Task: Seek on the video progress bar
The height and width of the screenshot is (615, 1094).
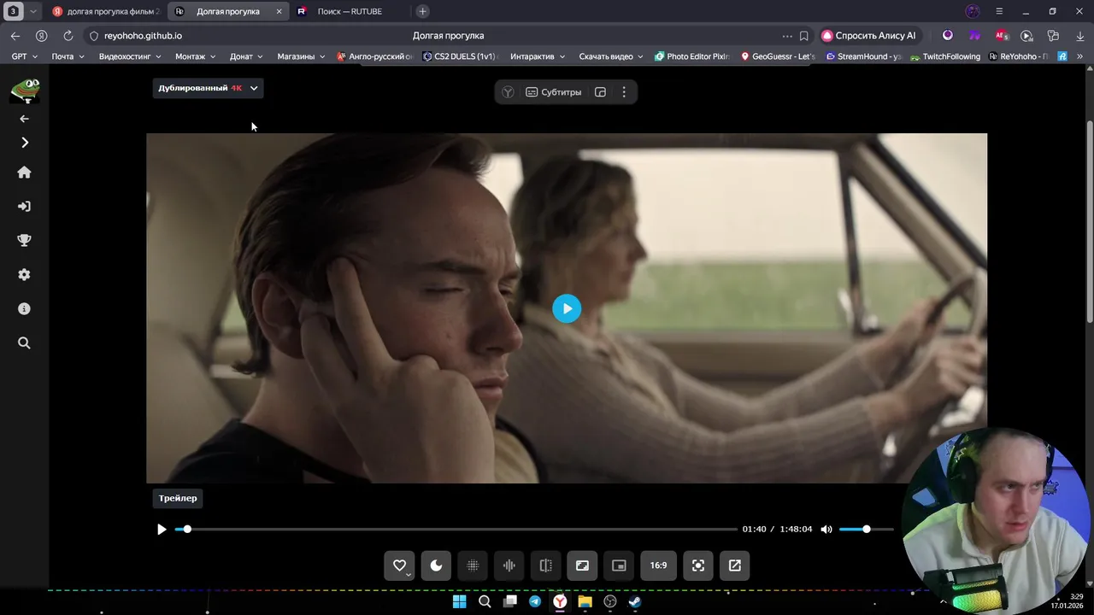Action: click(x=456, y=530)
